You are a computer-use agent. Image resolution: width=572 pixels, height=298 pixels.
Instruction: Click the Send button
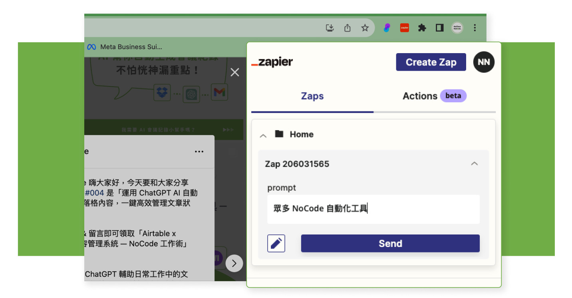[x=390, y=243]
